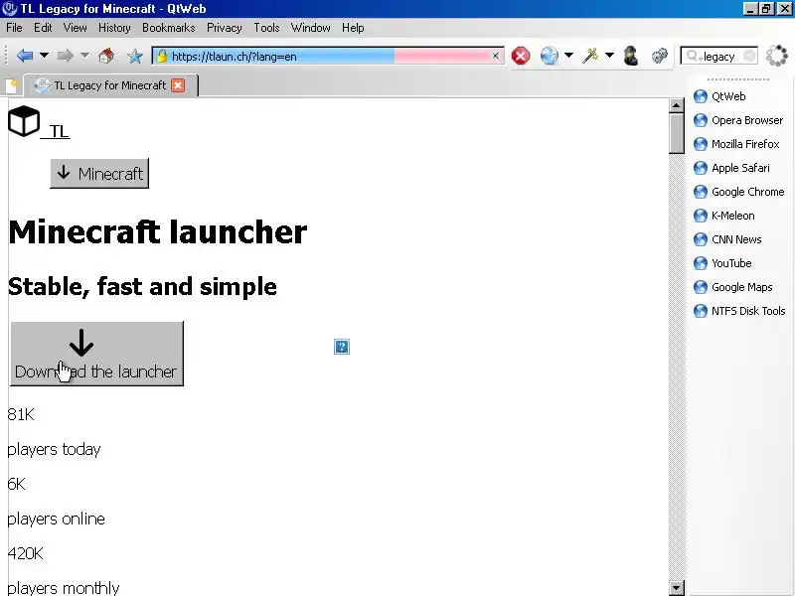The height and width of the screenshot is (596, 795).
Task: Open Opera Browser bookmark
Action: pyautogui.click(x=738, y=120)
